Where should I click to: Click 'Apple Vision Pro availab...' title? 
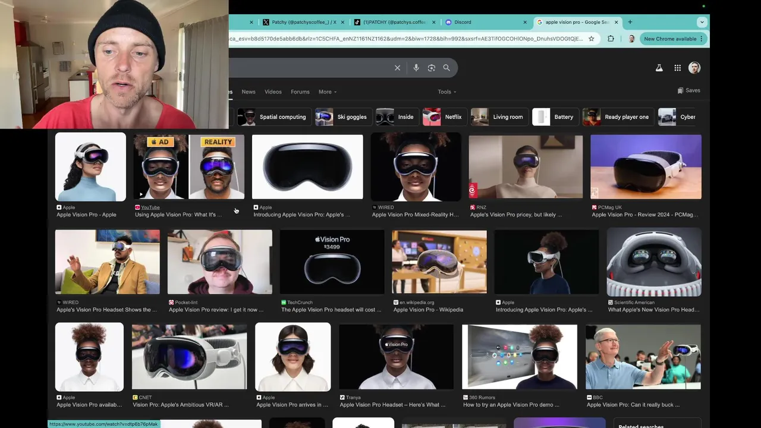pyautogui.click(x=89, y=405)
